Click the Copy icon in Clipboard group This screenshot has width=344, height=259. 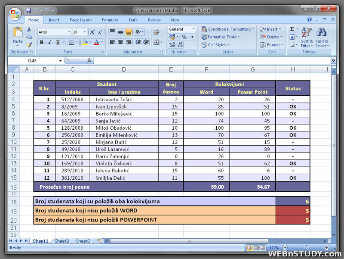click(29, 37)
